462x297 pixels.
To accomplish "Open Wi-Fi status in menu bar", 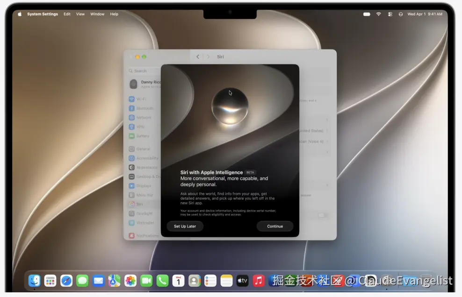I will [x=379, y=14].
